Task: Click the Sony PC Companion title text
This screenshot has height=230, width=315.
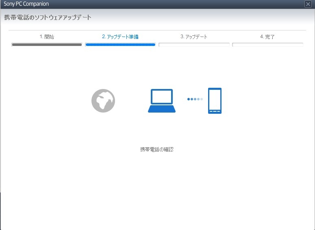Action: coord(26,4)
